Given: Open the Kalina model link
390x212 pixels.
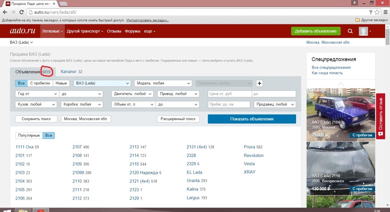Looking at the screenshot, I should [x=192, y=189].
